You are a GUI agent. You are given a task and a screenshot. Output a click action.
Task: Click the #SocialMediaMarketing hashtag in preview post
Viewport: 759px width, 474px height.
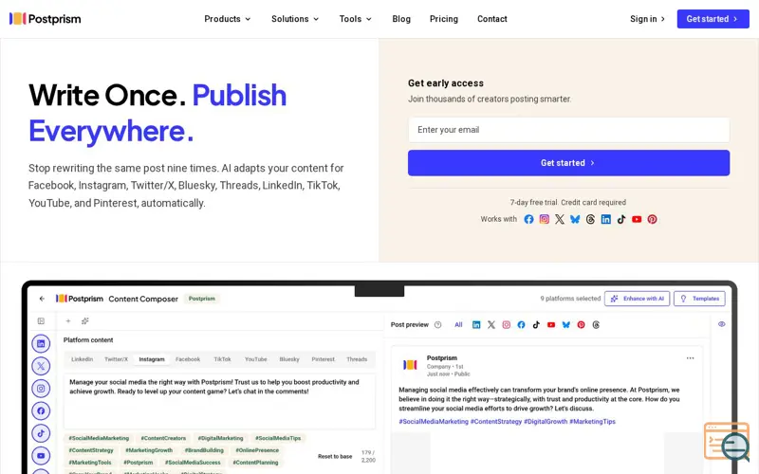pyautogui.click(x=434, y=422)
